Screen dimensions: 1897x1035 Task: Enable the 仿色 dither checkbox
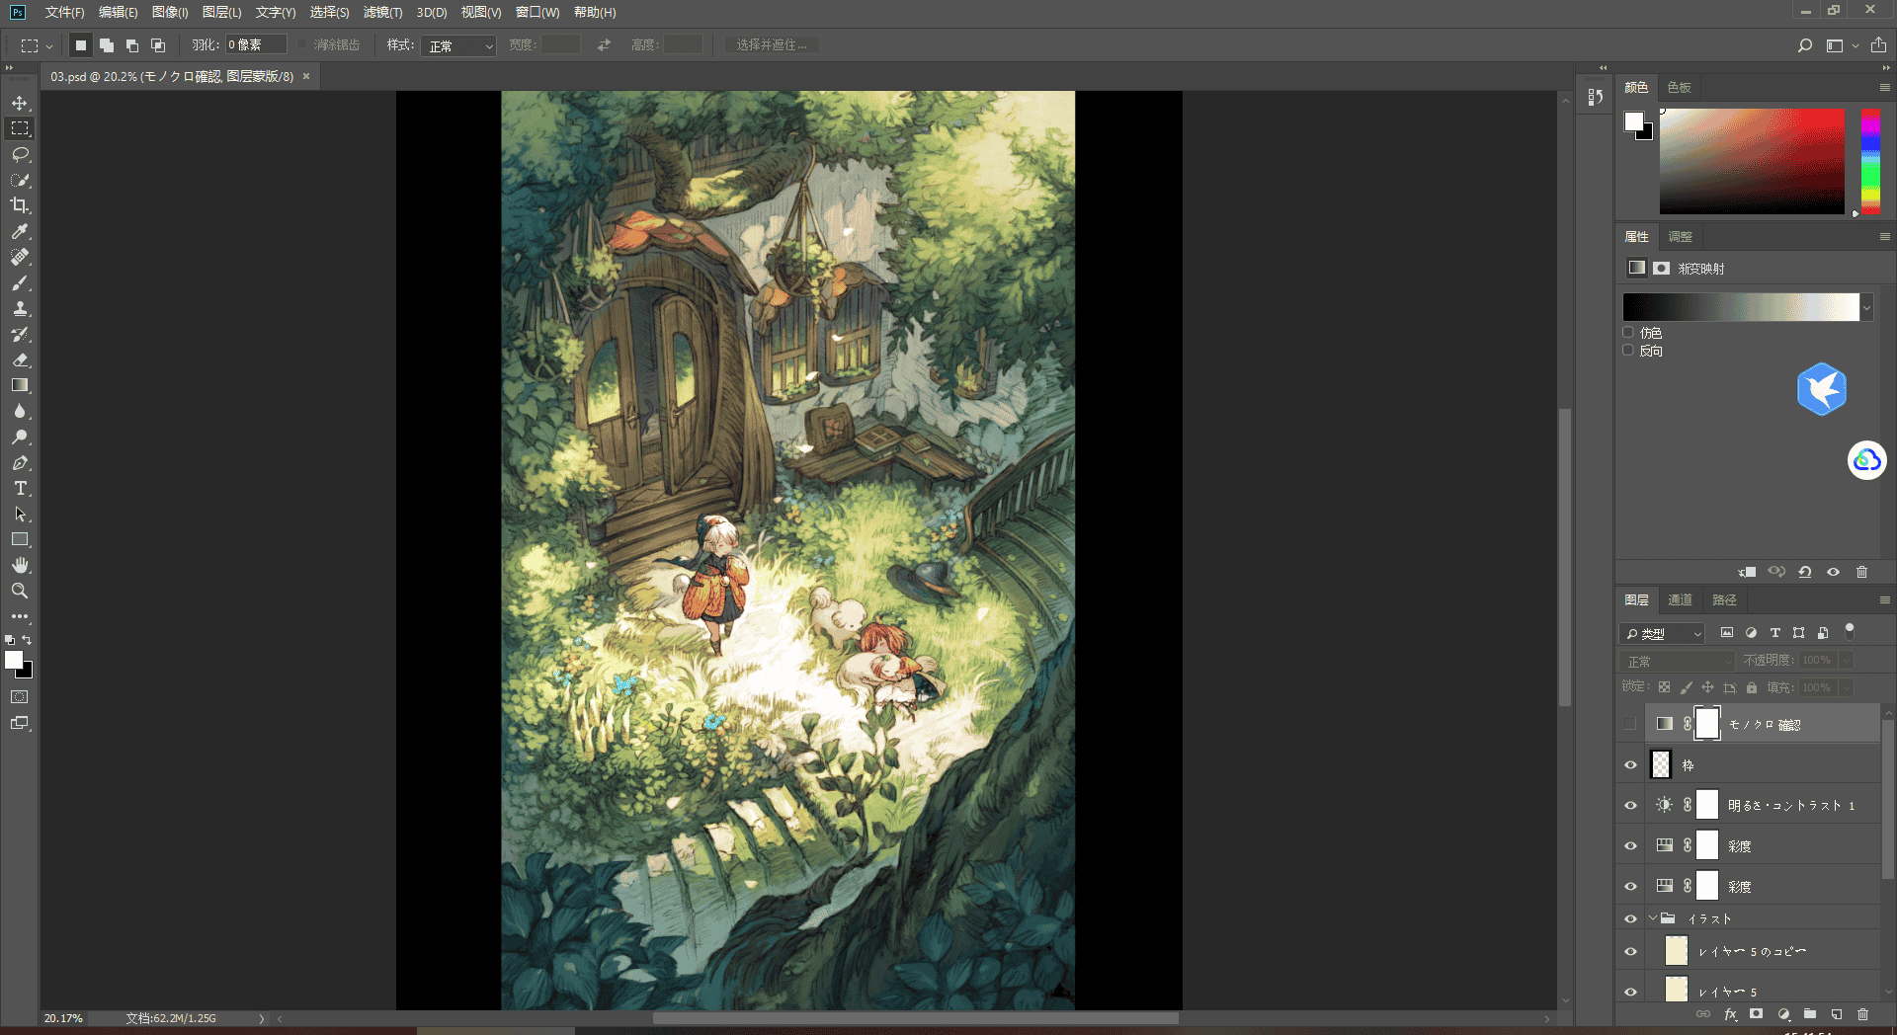pyautogui.click(x=1628, y=333)
